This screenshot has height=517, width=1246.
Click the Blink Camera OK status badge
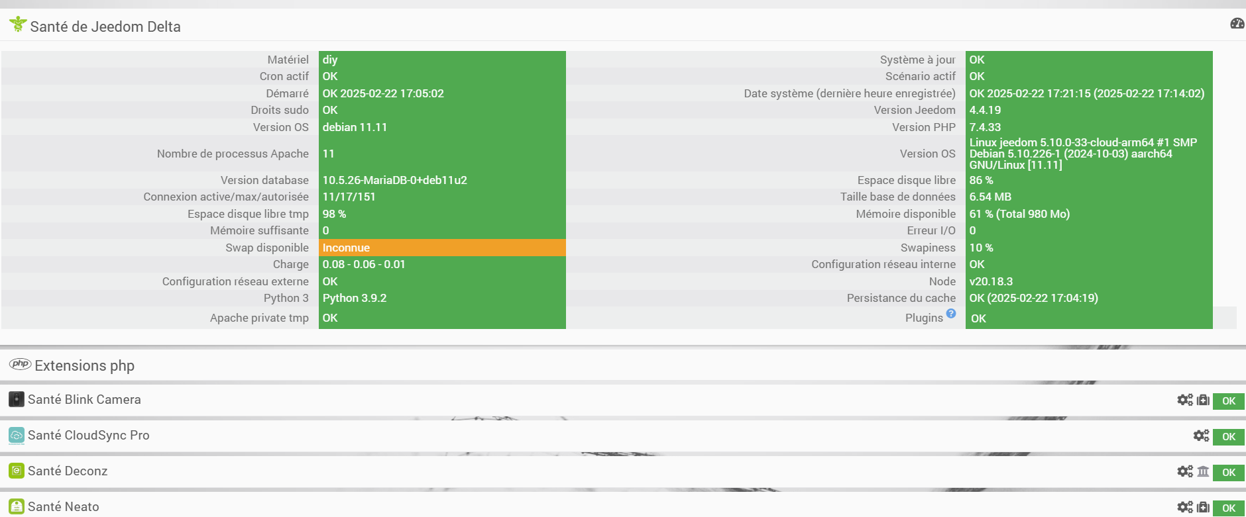(1228, 400)
